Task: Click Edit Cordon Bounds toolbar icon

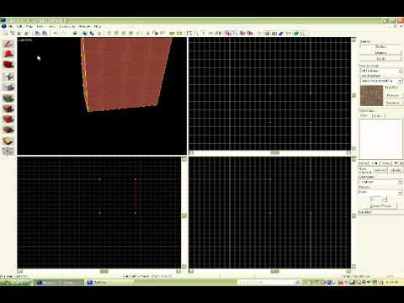Action: pos(179,33)
